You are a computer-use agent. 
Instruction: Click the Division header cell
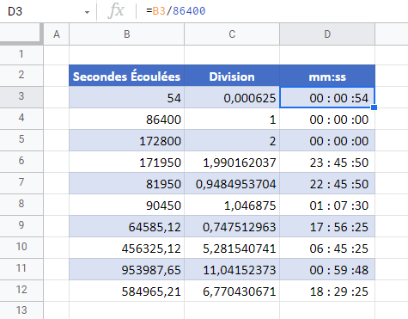click(x=232, y=76)
